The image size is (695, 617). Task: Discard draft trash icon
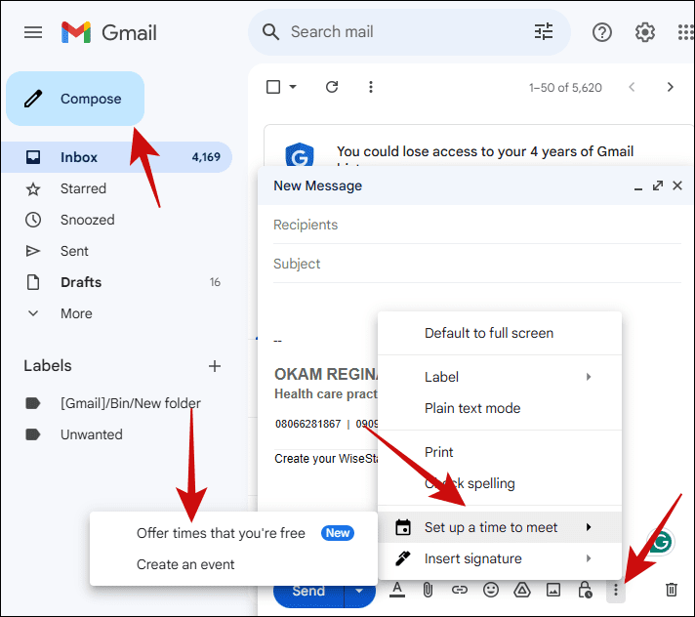pyautogui.click(x=672, y=590)
